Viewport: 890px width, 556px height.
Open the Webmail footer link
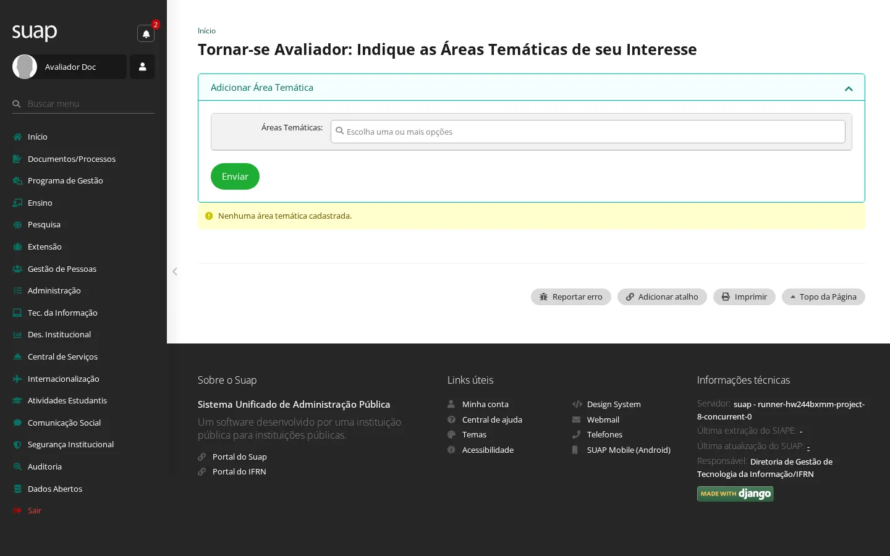(x=603, y=419)
